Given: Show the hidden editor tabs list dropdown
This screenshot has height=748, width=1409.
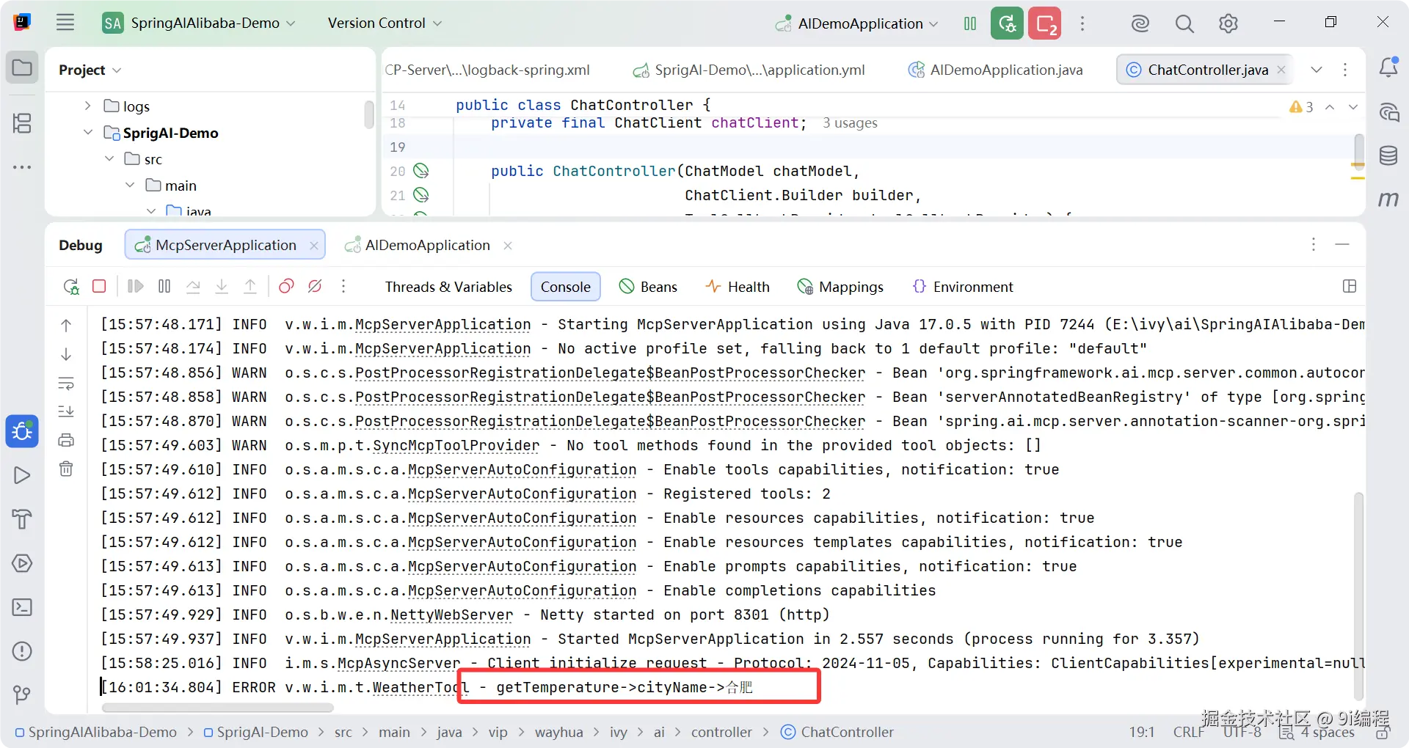Looking at the screenshot, I should pyautogui.click(x=1317, y=70).
